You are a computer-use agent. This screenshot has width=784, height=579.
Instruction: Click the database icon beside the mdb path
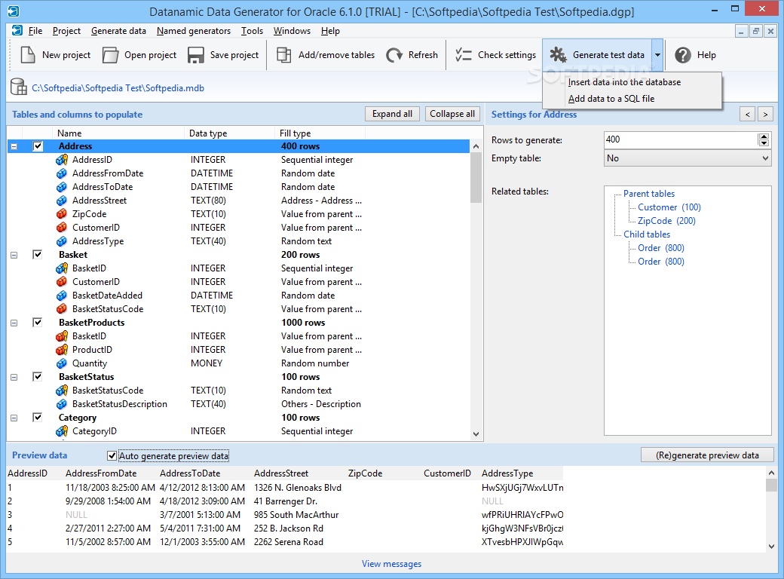click(x=19, y=87)
